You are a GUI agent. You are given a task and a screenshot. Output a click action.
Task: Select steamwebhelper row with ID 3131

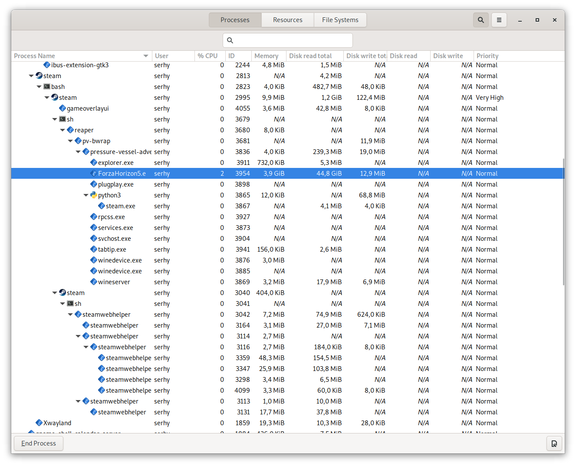287,412
